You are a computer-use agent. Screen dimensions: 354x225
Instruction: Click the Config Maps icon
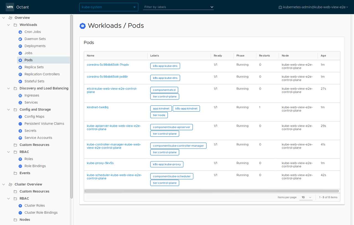click(x=20, y=116)
